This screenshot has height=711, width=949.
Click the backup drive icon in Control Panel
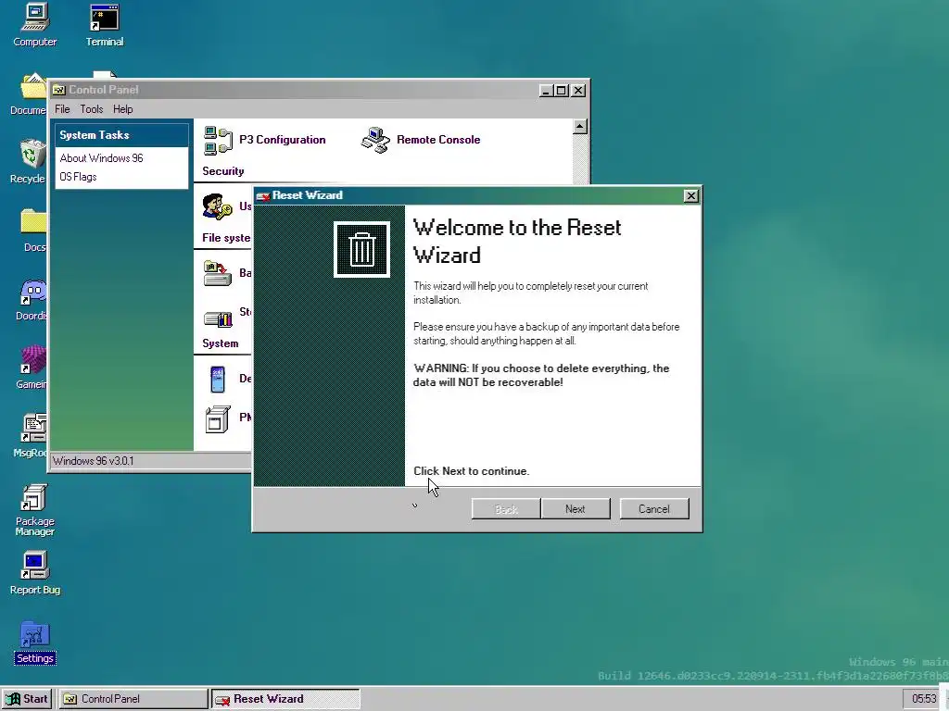[217, 273]
